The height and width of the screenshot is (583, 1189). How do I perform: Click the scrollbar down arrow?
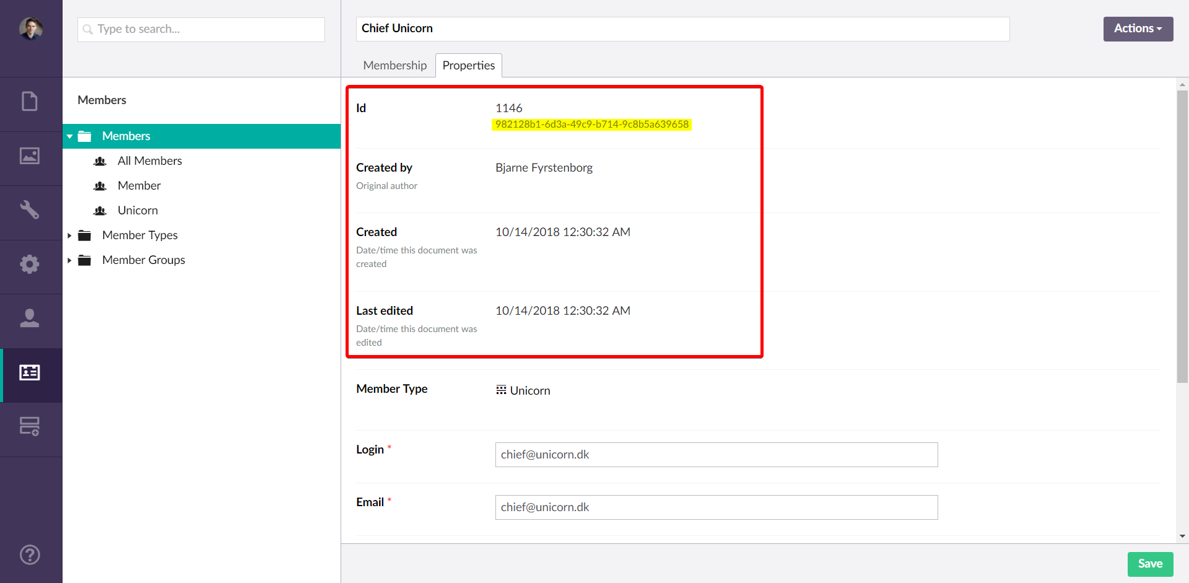(1182, 537)
